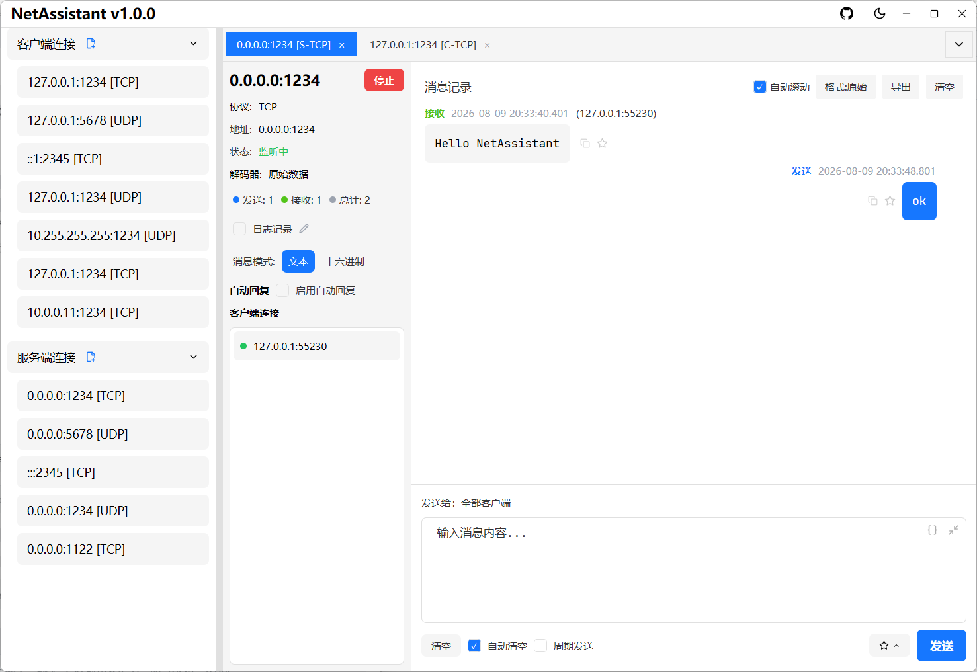Toggle dark mode with moon icon

(x=880, y=13)
